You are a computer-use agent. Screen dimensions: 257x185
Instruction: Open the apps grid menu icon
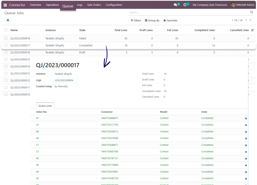[x=5, y=5]
